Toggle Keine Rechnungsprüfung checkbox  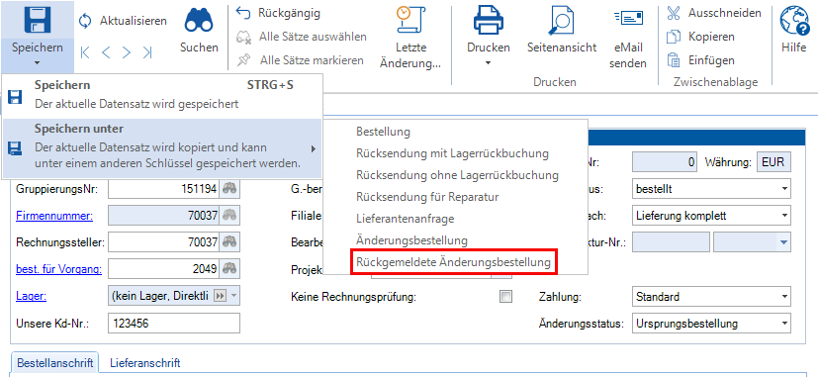pyautogui.click(x=505, y=297)
